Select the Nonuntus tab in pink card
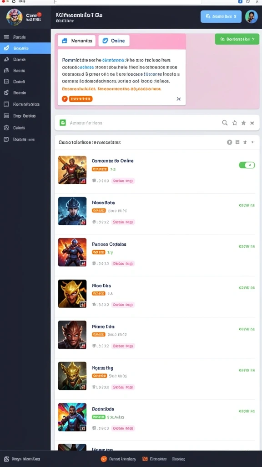The height and width of the screenshot is (467, 262). (76, 41)
